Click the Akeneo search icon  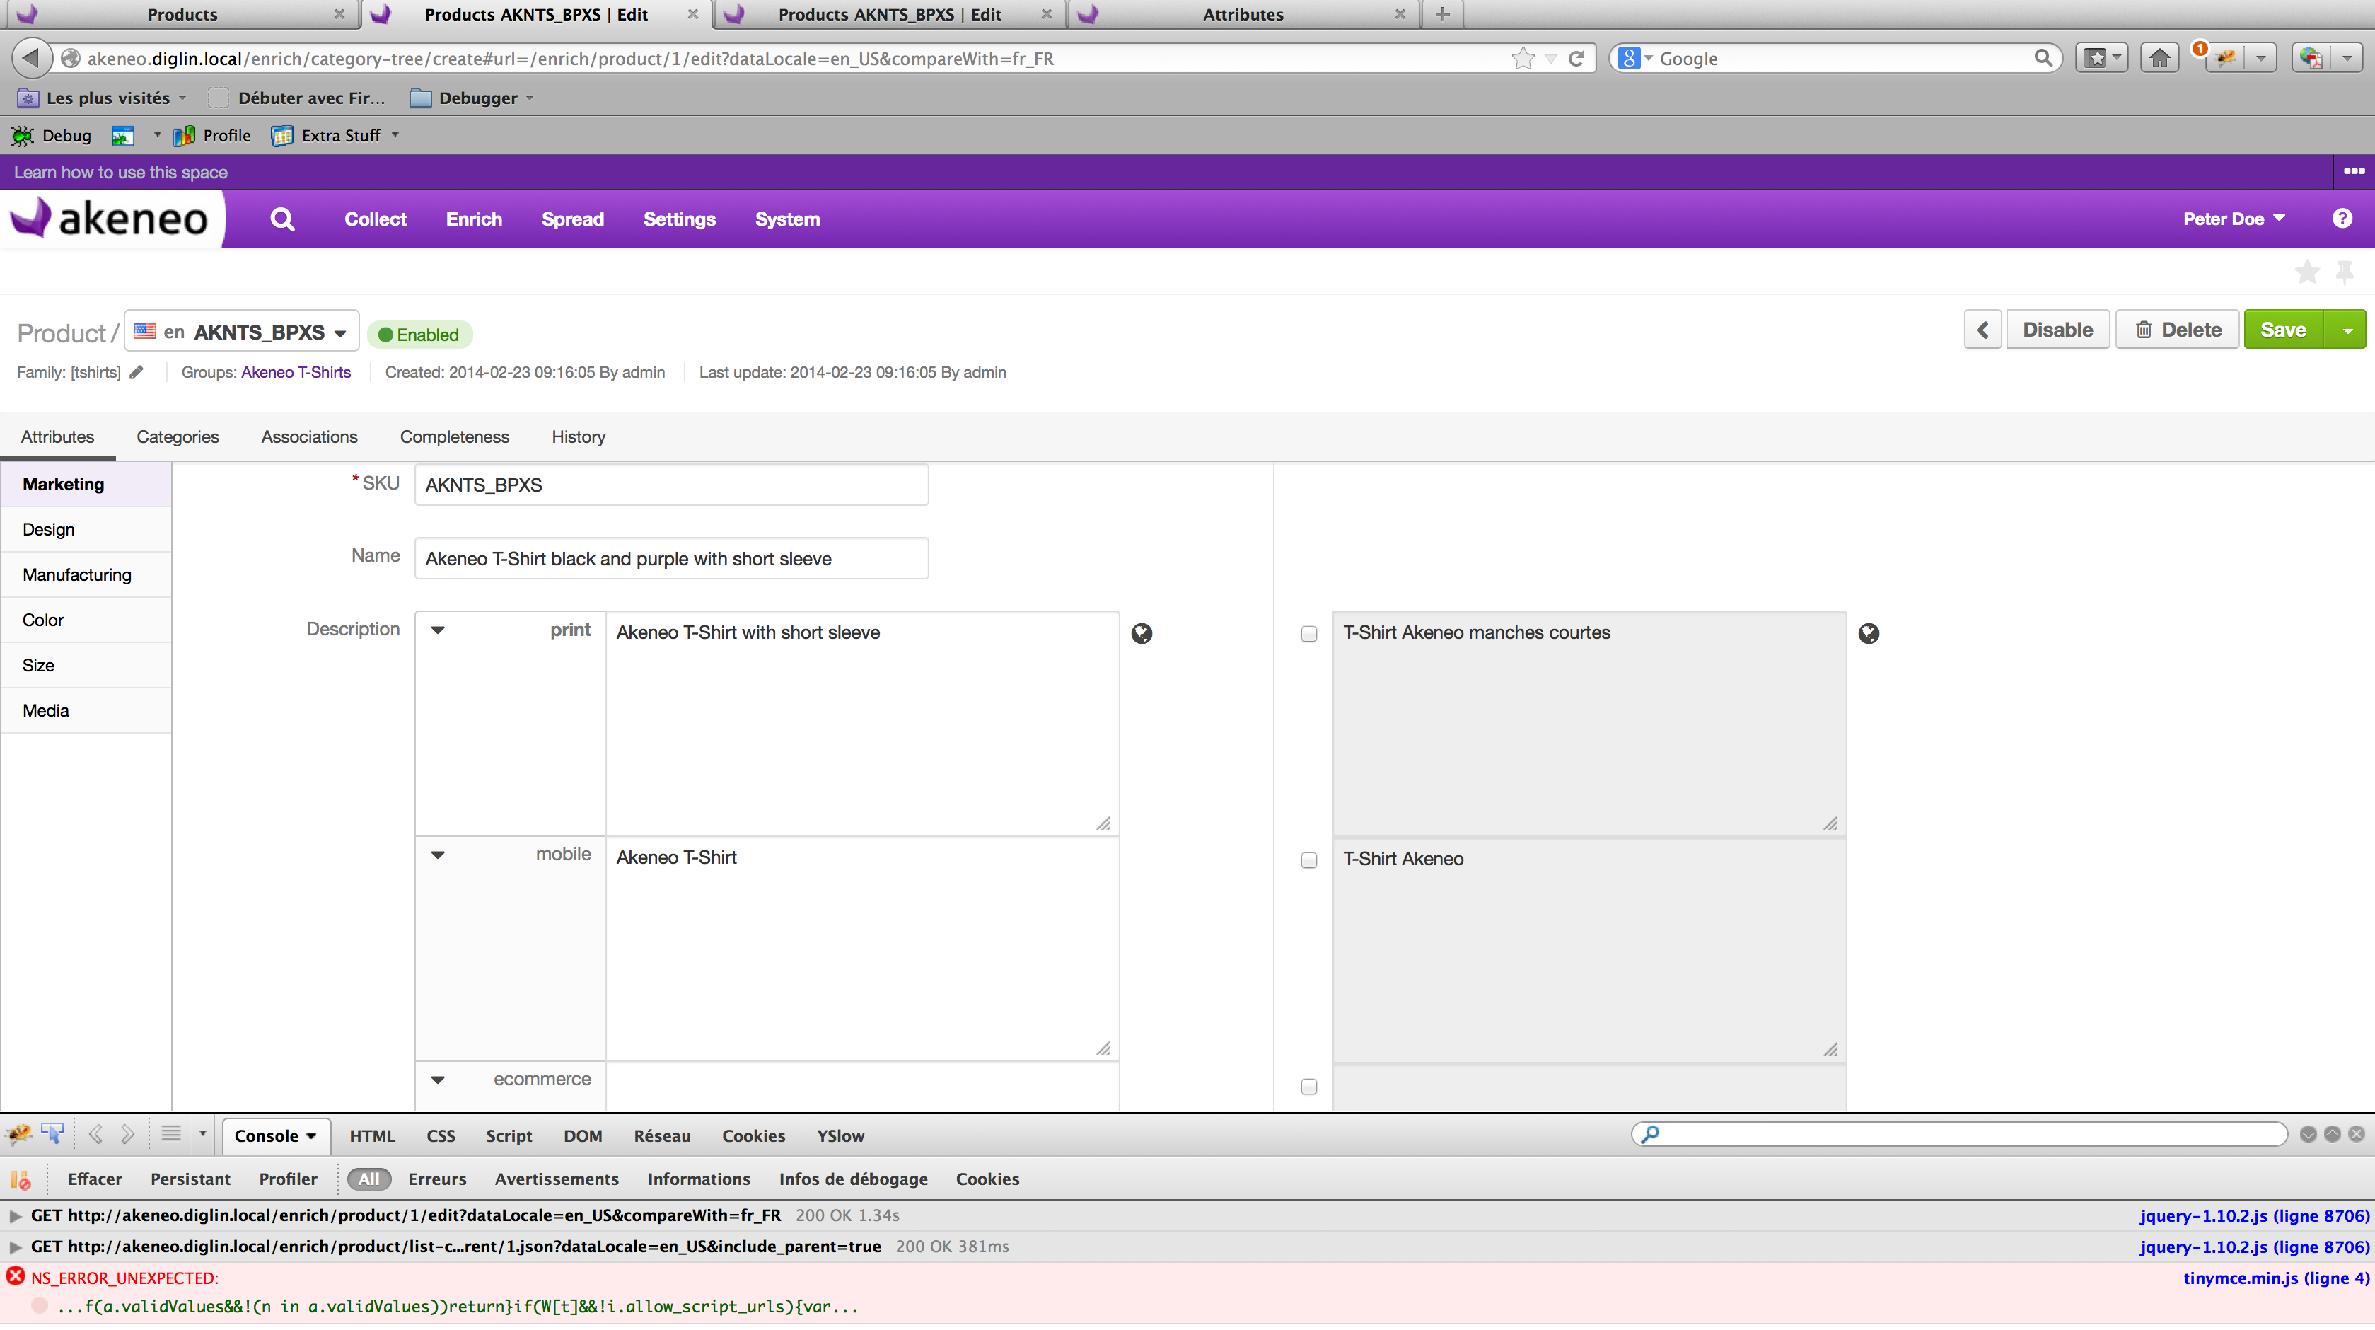tap(281, 219)
